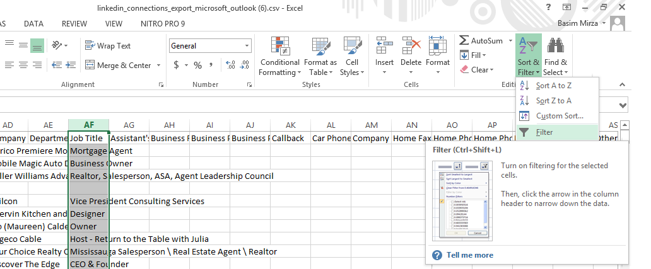Open the General number format combo box
The image size is (651, 269).
click(x=210, y=45)
